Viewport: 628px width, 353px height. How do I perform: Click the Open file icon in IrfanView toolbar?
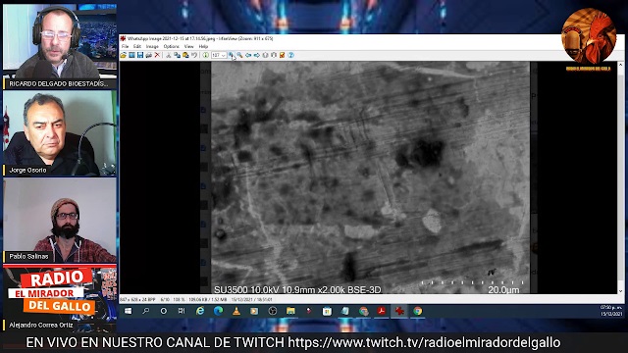(x=124, y=55)
